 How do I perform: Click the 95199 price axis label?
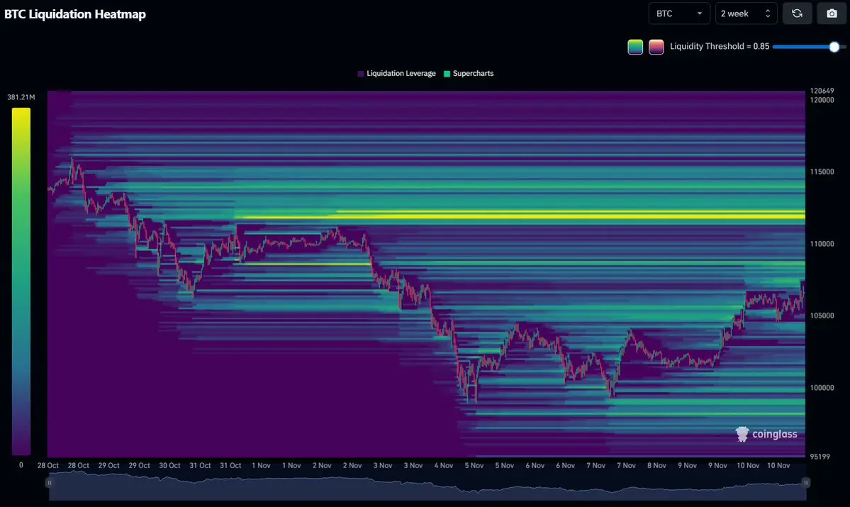[820, 457]
